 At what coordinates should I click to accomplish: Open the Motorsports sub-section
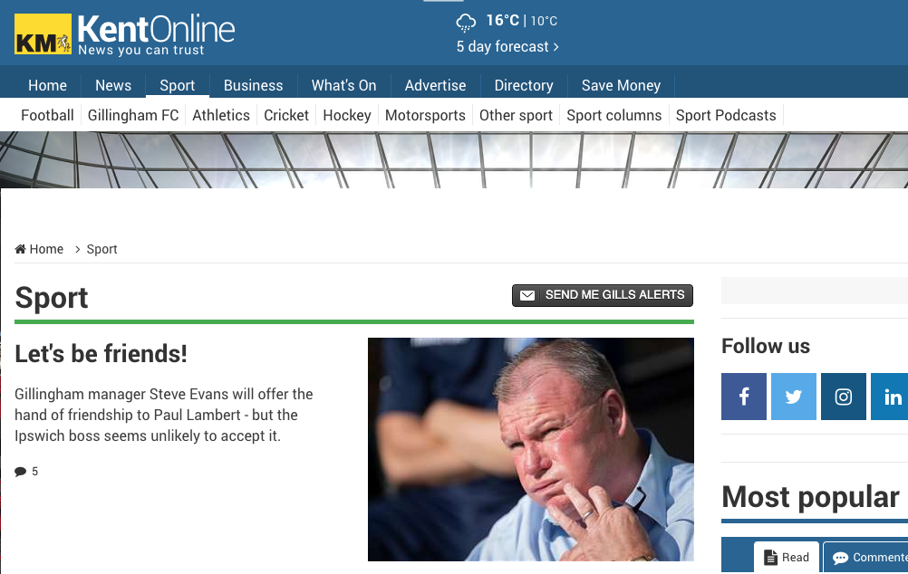pyautogui.click(x=425, y=115)
